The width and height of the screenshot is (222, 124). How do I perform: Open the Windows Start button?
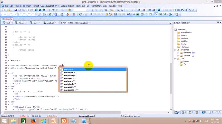[x=4, y=121]
